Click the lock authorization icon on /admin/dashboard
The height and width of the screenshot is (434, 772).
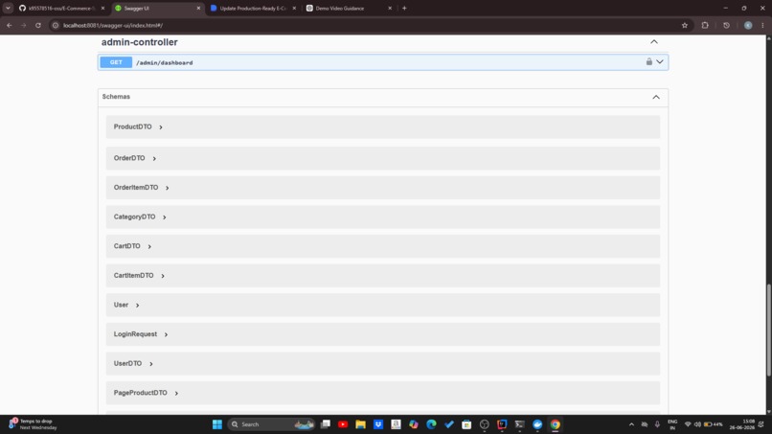pyautogui.click(x=648, y=61)
